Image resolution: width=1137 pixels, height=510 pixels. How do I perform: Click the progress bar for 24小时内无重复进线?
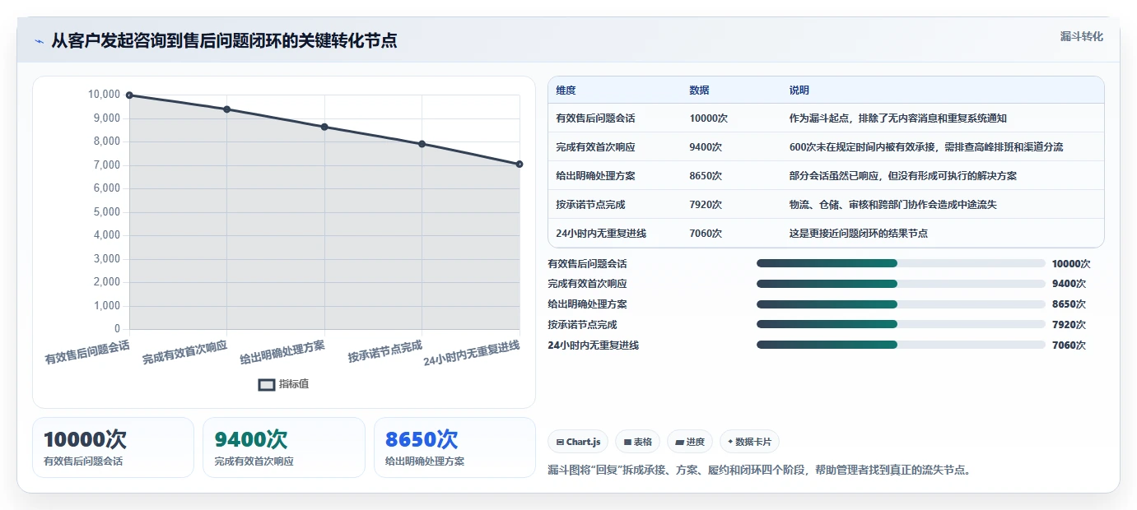pyautogui.click(x=901, y=345)
